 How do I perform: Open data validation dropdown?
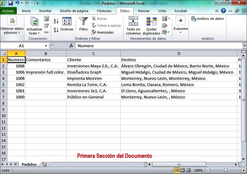pyautogui.click(x=169, y=18)
